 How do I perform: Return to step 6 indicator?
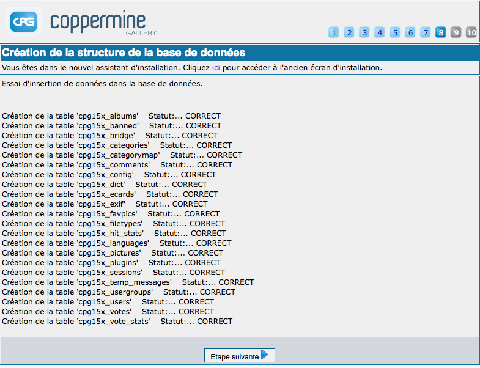pyautogui.click(x=410, y=32)
